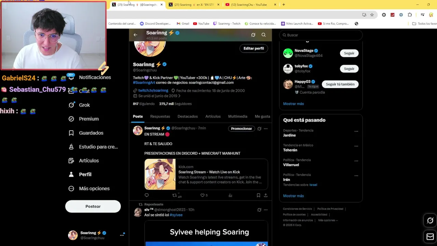
Task: Switch to the Me gusta tab
Action: [262, 117]
